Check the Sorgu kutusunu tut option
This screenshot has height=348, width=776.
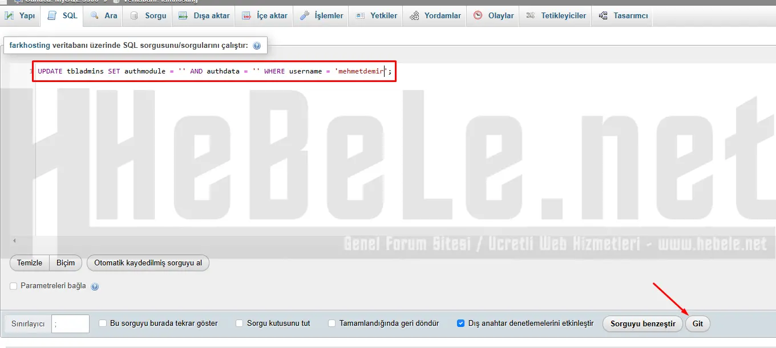tap(240, 323)
